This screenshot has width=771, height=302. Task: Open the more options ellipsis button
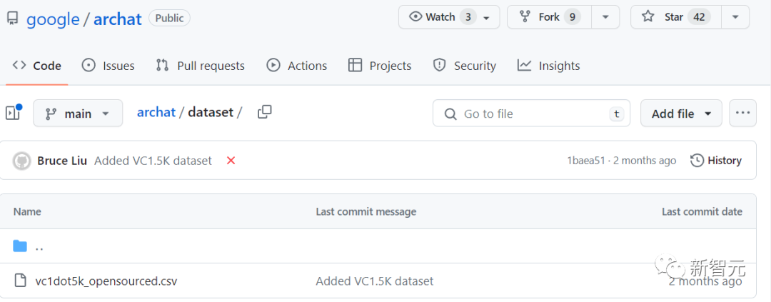click(742, 113)
